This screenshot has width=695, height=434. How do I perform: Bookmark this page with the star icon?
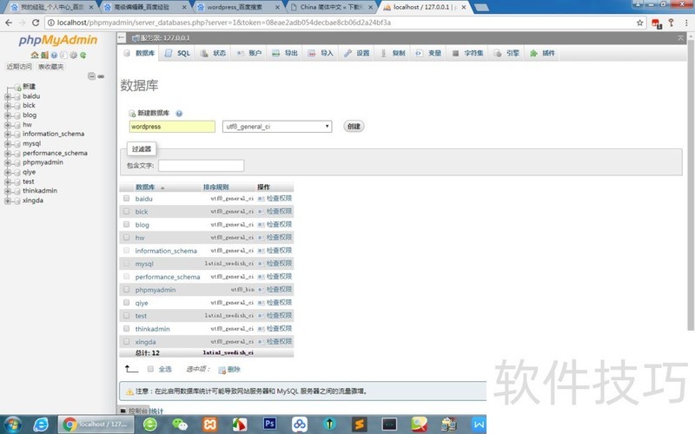tap(639, 23)
